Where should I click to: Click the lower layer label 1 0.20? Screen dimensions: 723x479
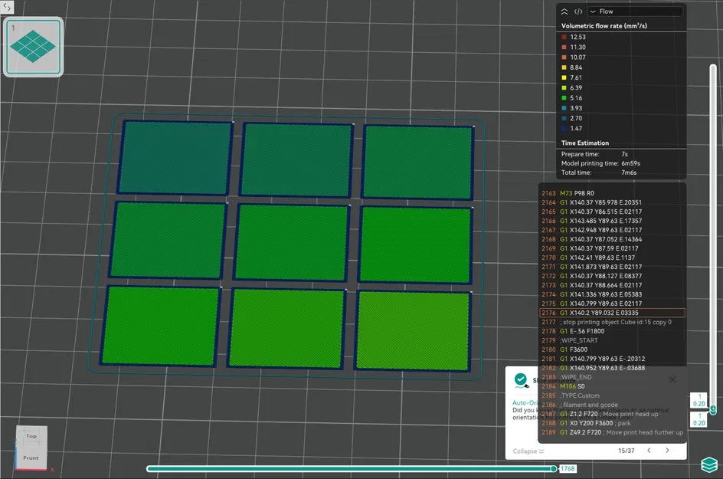(699, 419)
